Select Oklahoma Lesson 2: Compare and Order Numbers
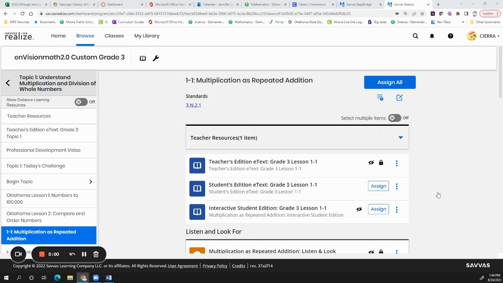The width and height of the screenshot is (503, 283). point(49,217)
